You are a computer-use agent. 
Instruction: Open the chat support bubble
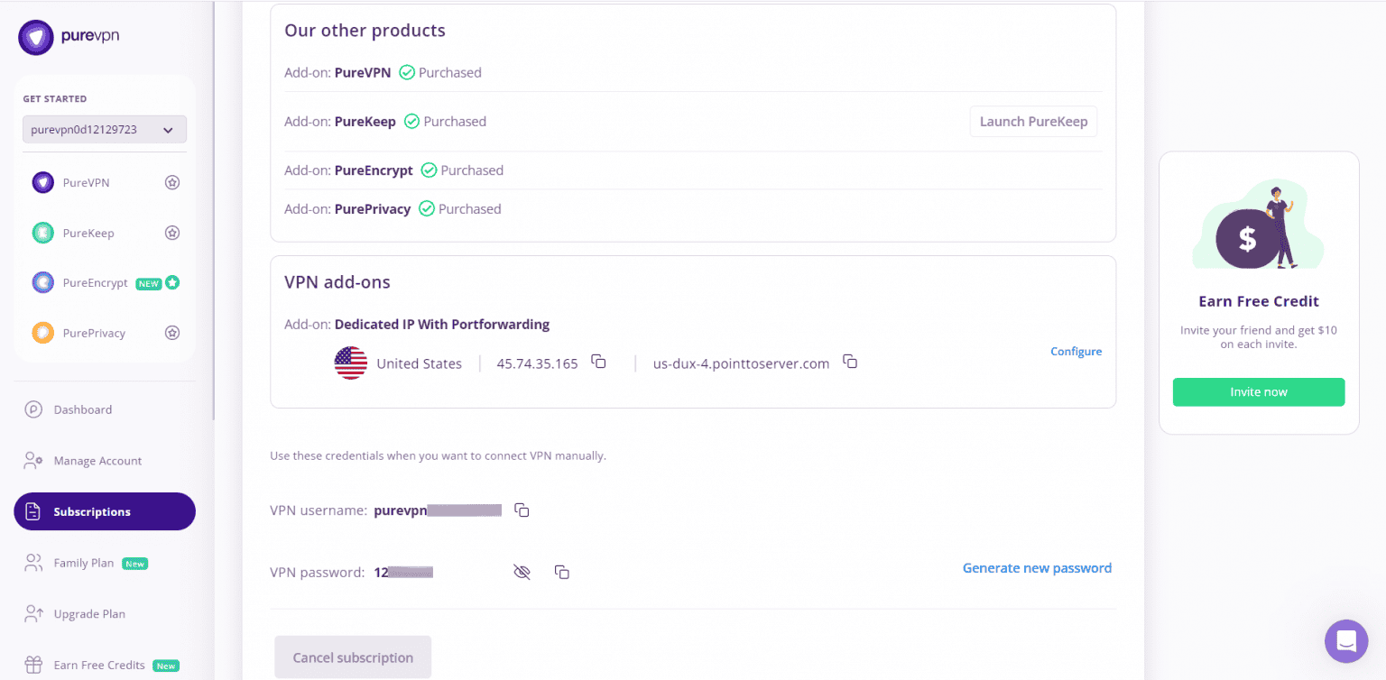1346,641
